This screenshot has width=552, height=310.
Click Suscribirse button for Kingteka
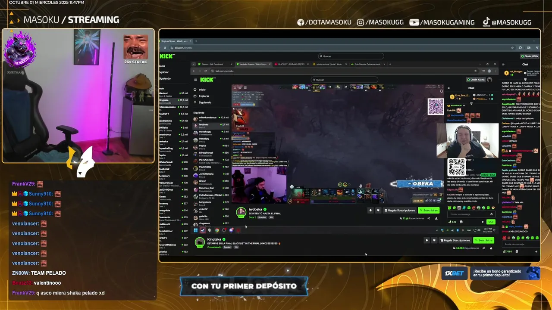(483, 240)
